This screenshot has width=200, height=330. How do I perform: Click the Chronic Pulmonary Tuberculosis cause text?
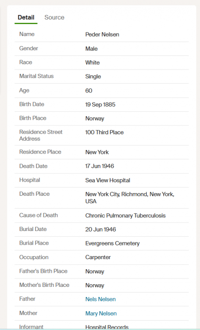[x=125, y=216]
